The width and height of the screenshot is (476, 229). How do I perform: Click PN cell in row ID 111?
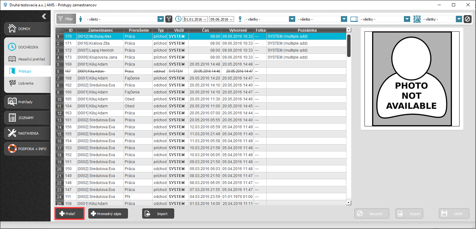coord(138,197)
